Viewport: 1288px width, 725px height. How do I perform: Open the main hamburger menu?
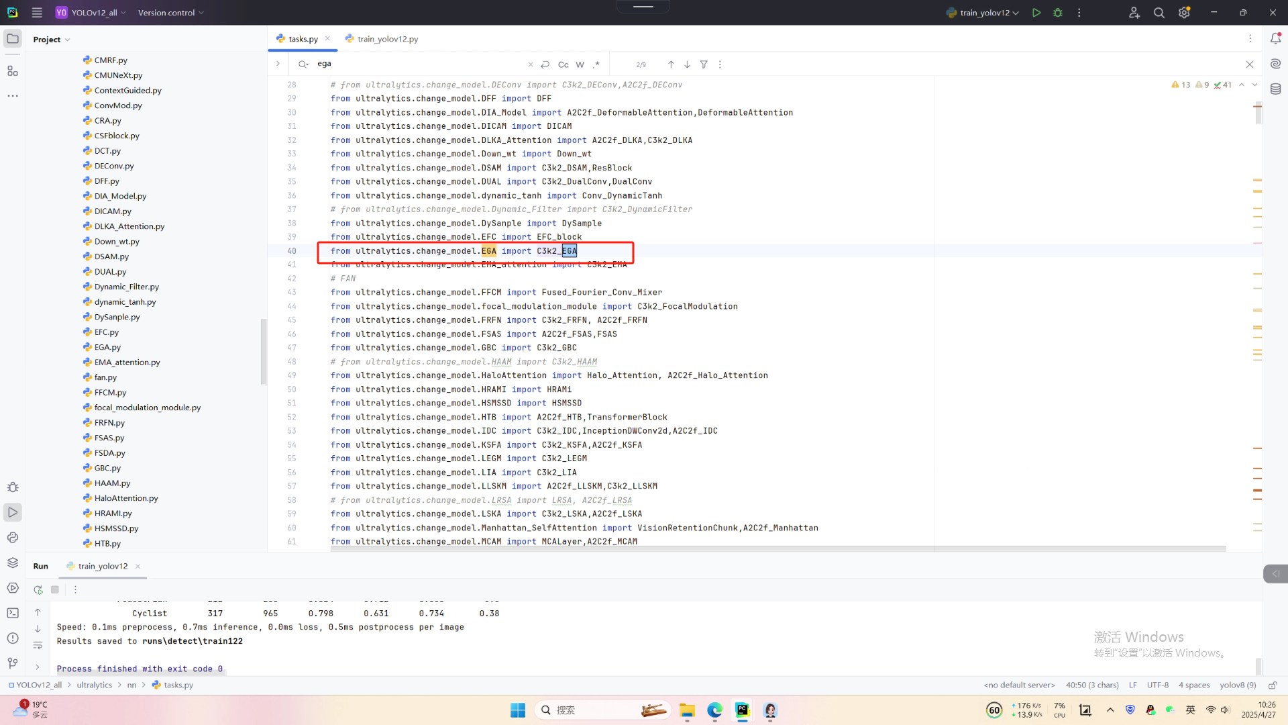(37, 13)
